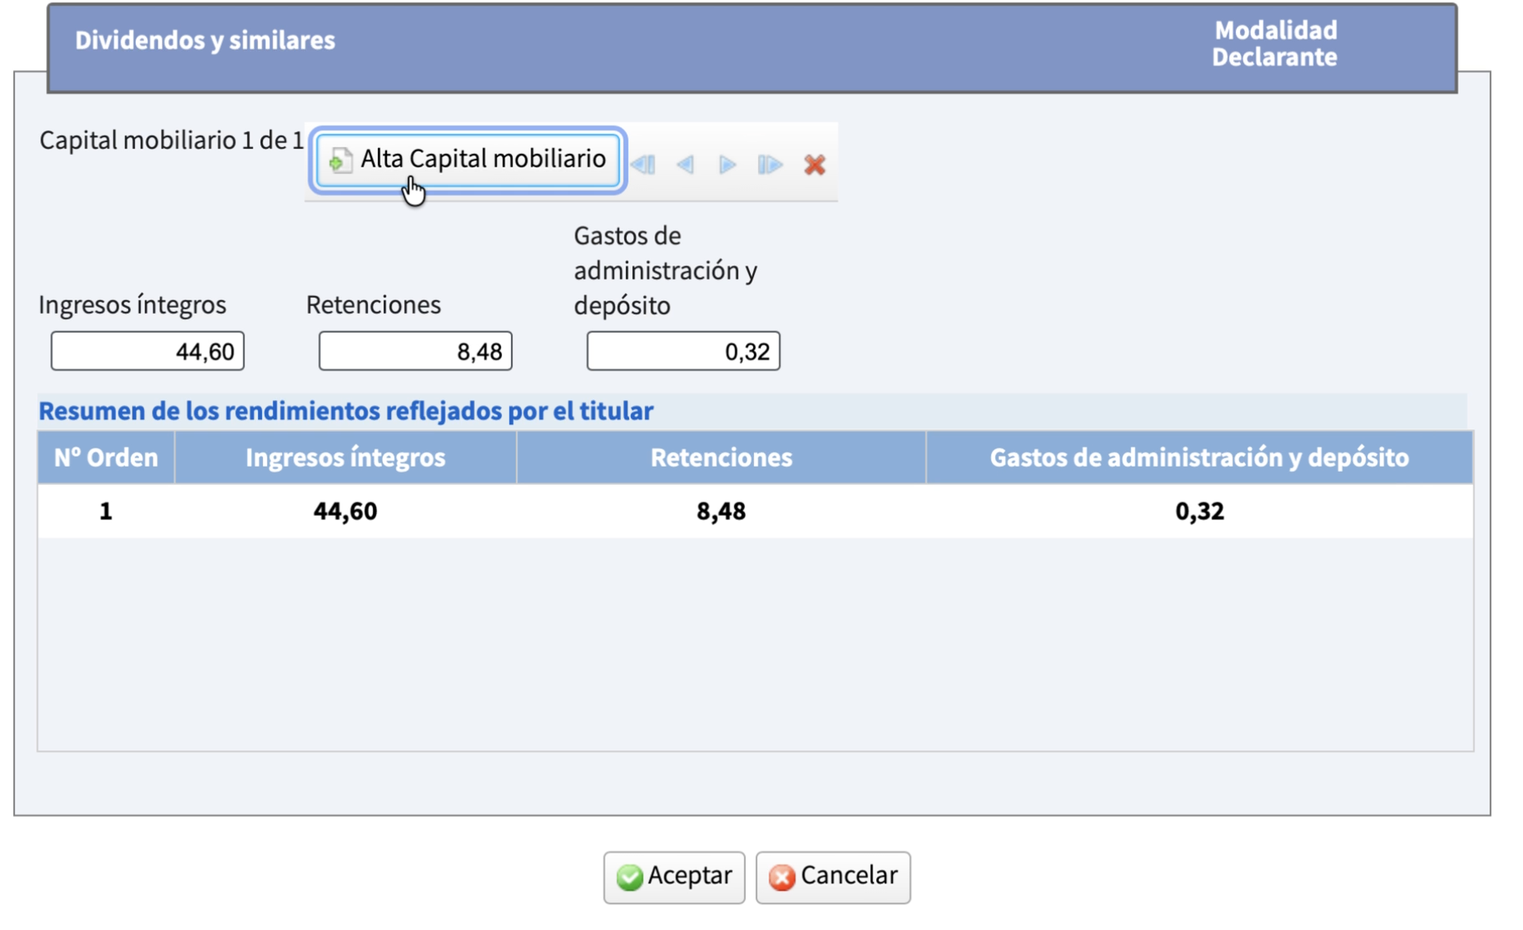The width and height of the screenshot is (1523, 930).
Task: Click the Modalidad Declarante header label
Action: pos(1275,43)
